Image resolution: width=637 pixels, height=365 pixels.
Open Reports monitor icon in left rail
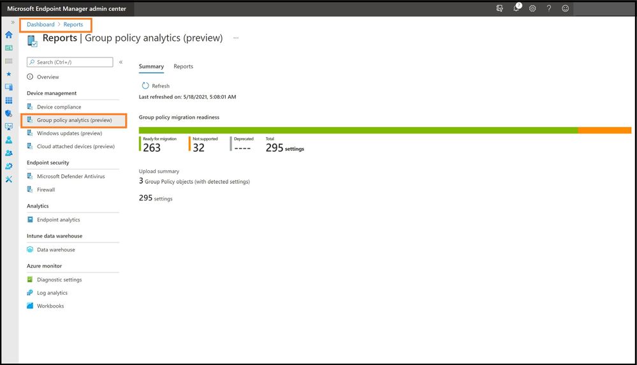point(8,126)
